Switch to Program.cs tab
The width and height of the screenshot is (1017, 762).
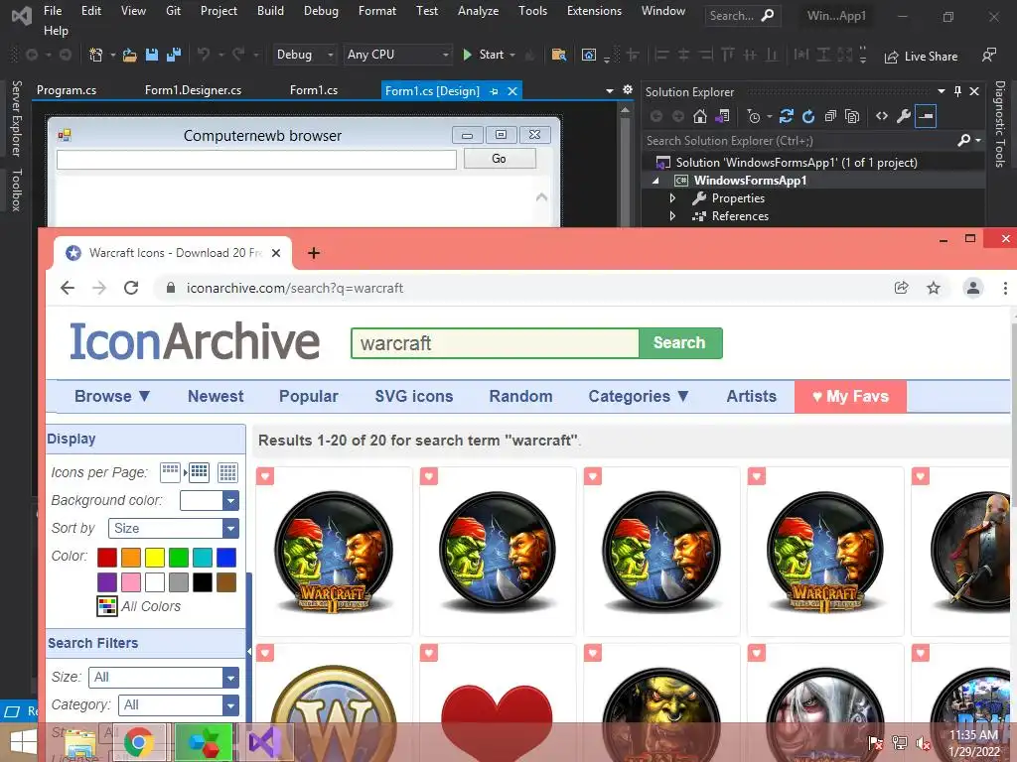pos(67,90)
